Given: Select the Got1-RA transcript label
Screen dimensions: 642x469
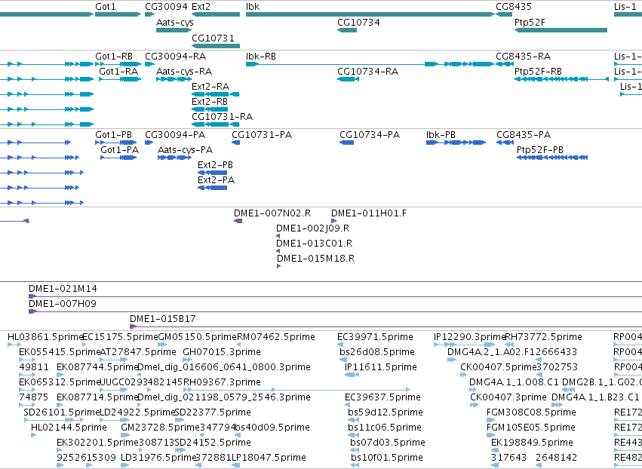Looking at the screenshot, I should pyautogui.click(x=118, y=71).
